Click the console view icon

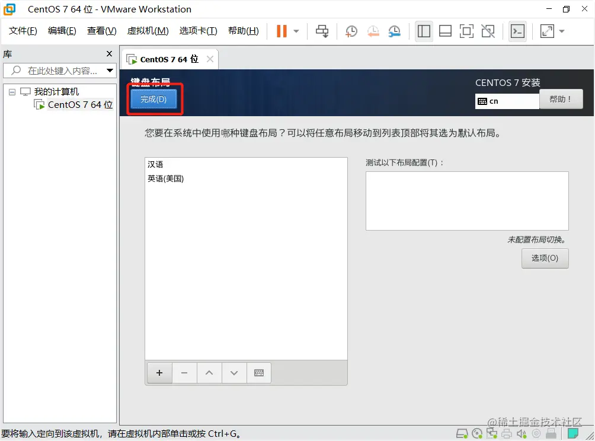[x=517, y=31]
